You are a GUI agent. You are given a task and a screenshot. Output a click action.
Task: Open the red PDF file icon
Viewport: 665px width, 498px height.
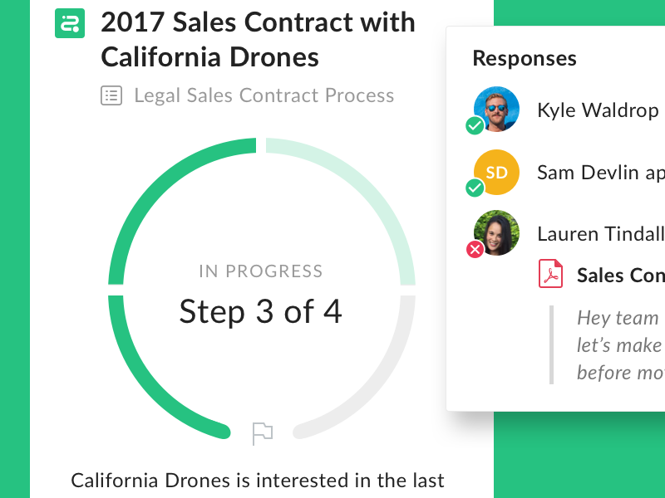pos(550,275)
